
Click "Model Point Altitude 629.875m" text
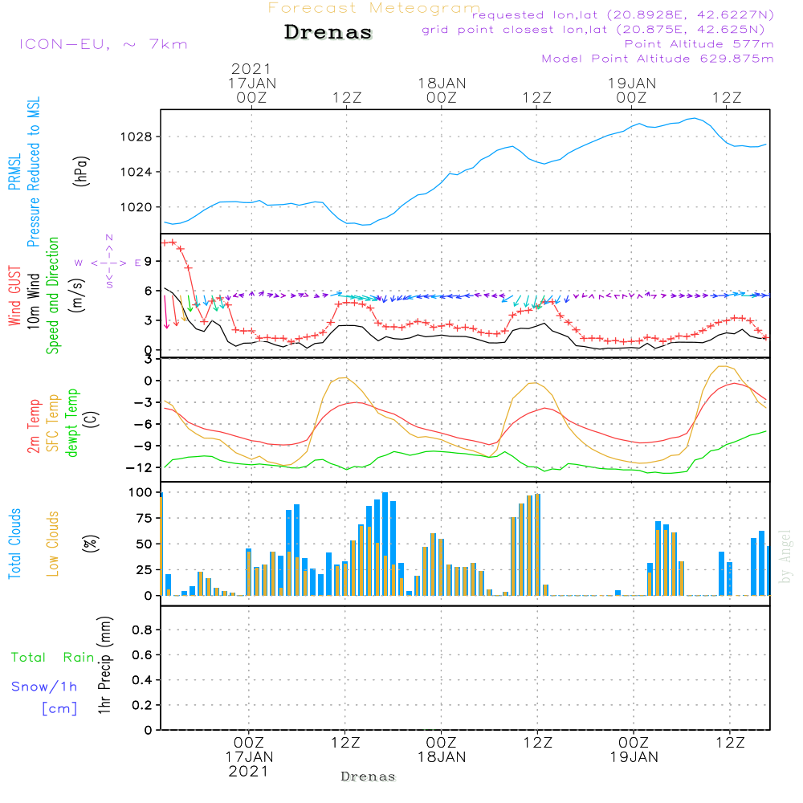tap(658, 59)
